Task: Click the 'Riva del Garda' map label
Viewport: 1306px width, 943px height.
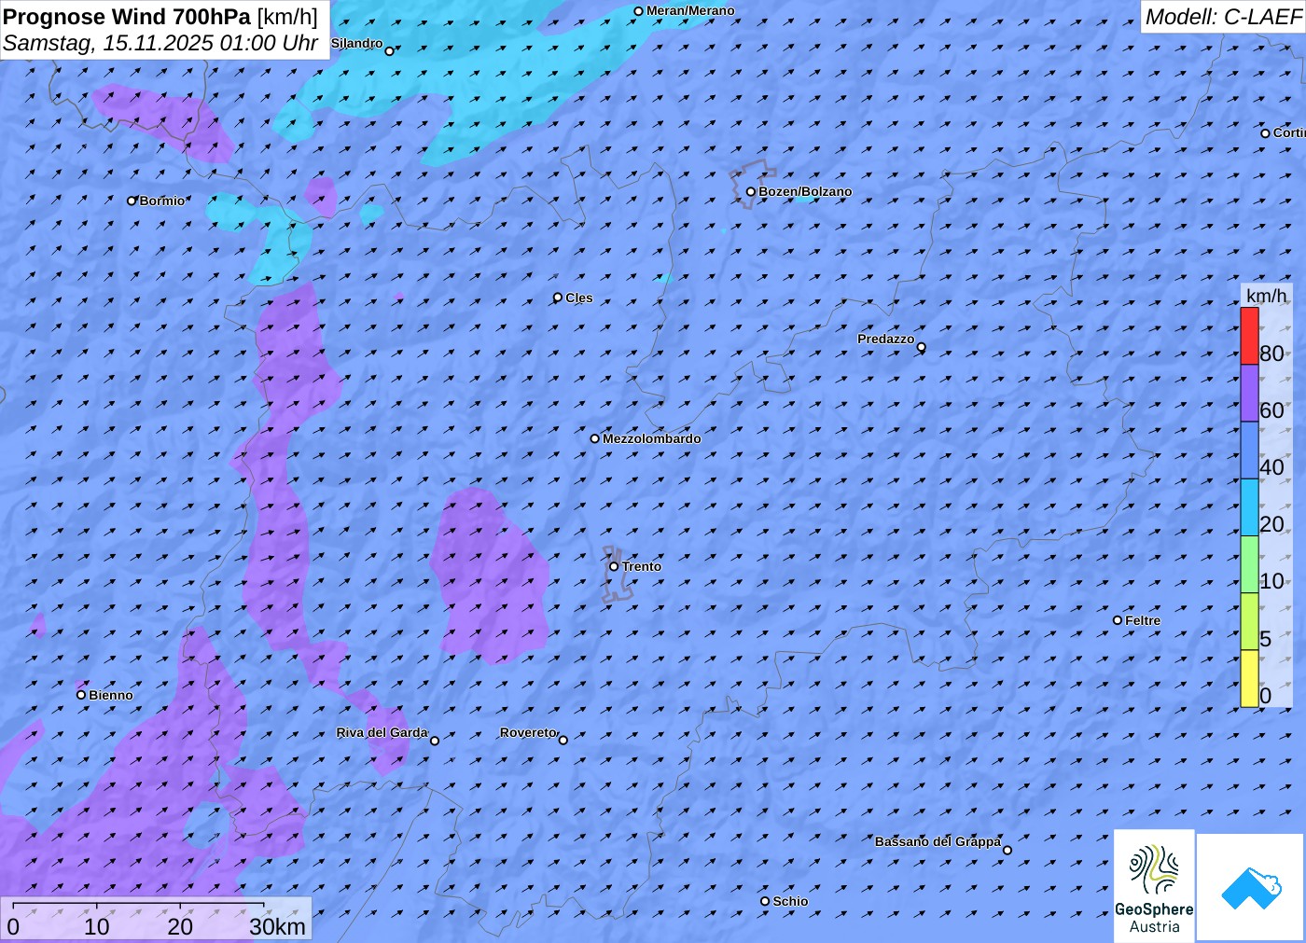Action: (x=382, y=732)
